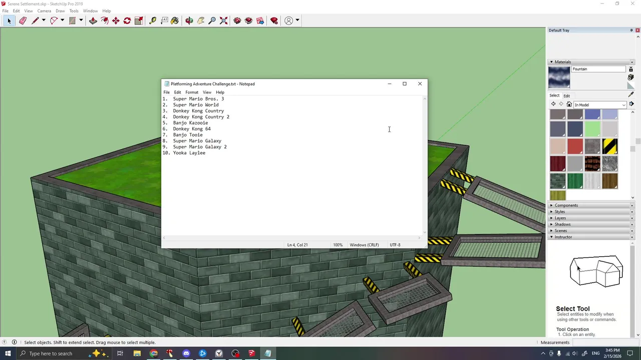641x360 pixels.
Task: Select the Arc drawing tool
Action: 54,20
